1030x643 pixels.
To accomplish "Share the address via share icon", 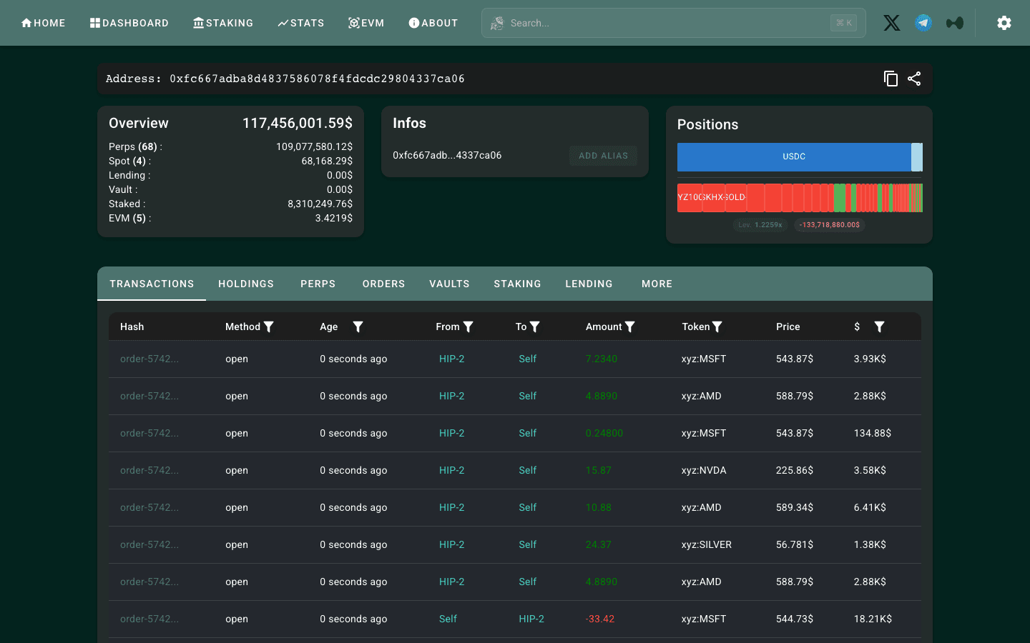I will (914, 79).
